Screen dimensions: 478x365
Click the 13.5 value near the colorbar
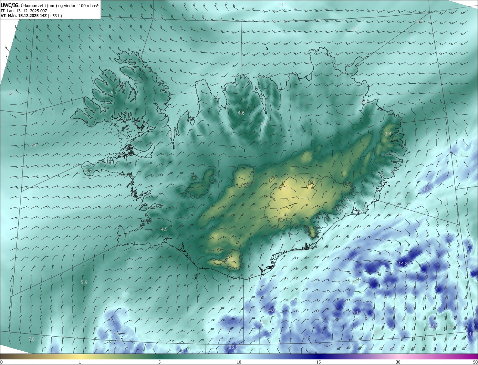pos(233,347)
